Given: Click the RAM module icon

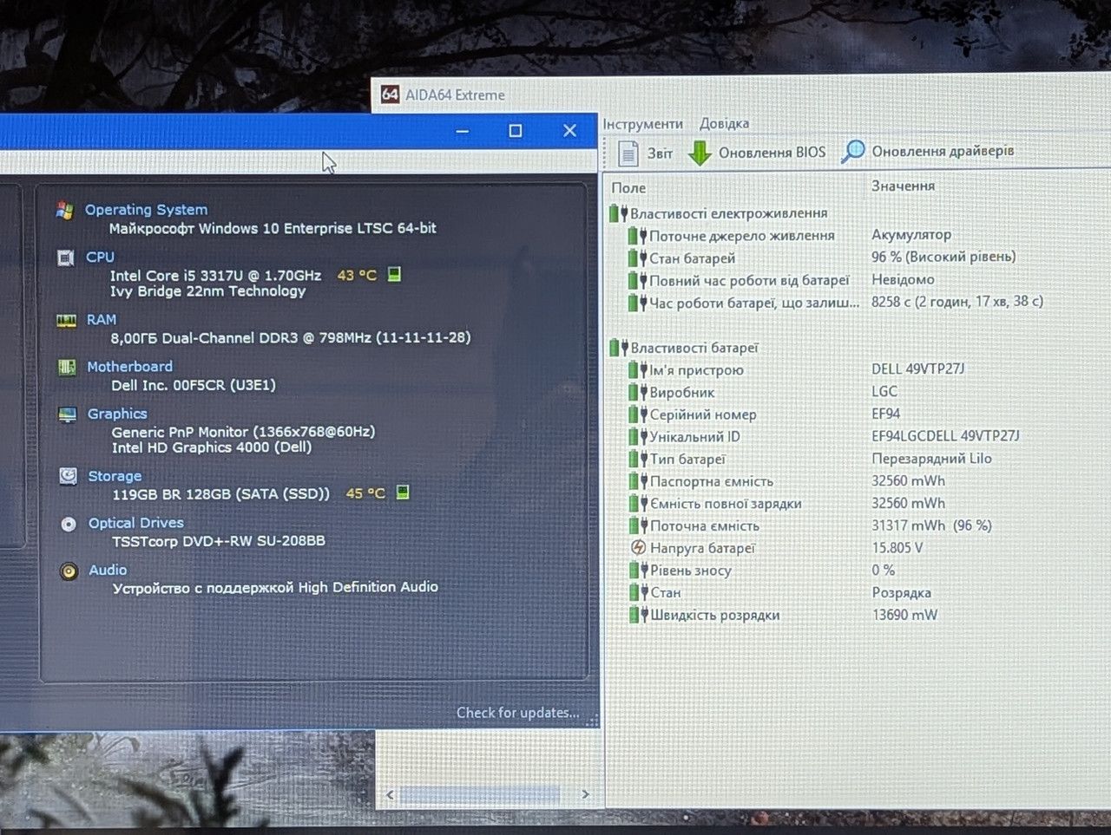Looking at the screenshot, I should click(67, 320).
